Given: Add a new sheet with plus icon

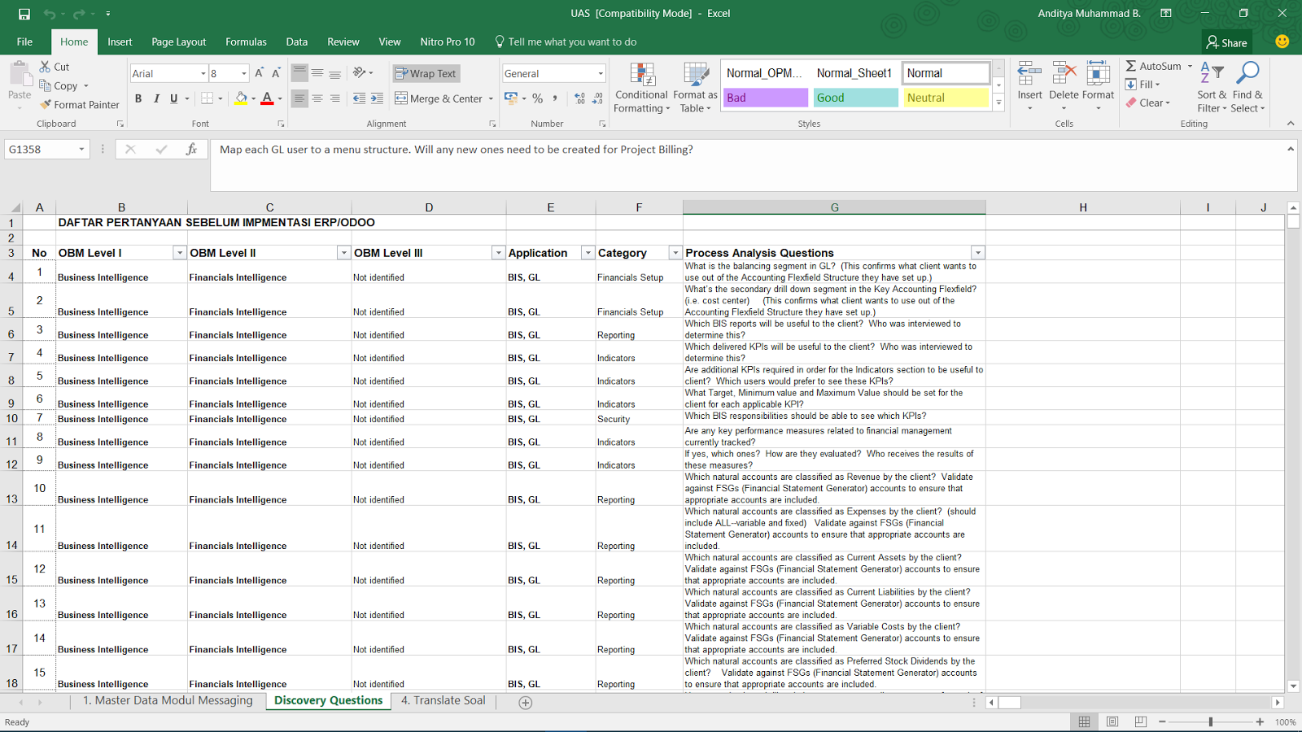Looking at the screenshot, I should coord(526,703).
